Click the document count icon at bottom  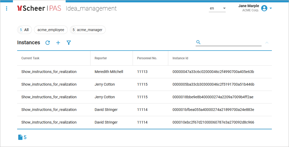pos(20,137)
